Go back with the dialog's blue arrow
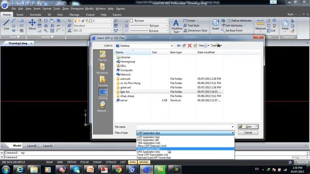This screenshot has width=310, height=174. [x=179, y=45]
